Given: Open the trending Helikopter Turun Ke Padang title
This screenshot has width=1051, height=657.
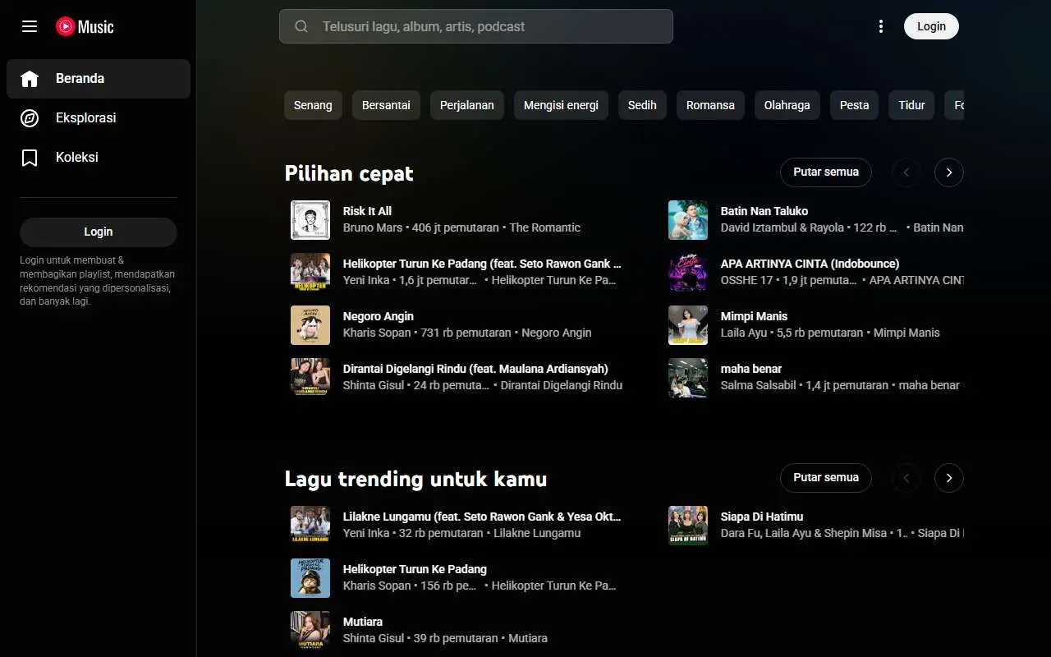Looking at the screenshot, I should click(415, 569).
